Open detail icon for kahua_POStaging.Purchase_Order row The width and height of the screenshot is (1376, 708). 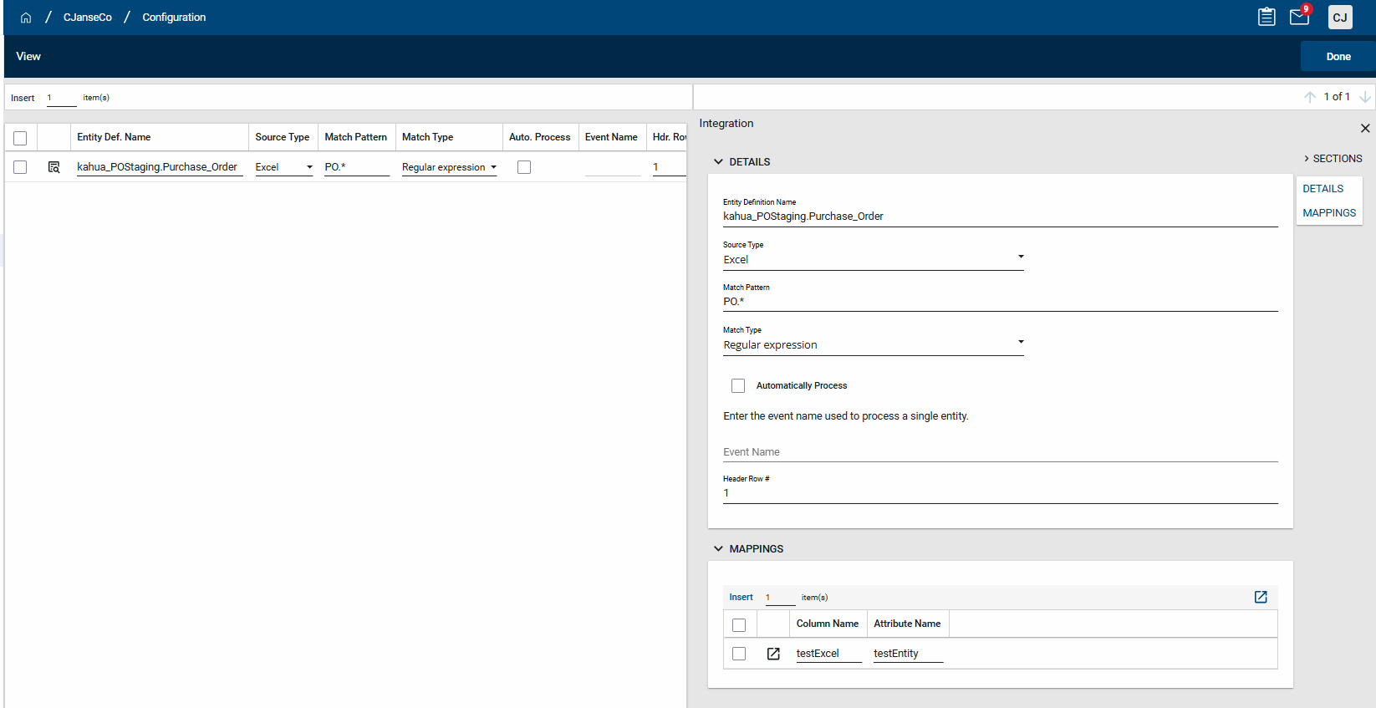54,167
